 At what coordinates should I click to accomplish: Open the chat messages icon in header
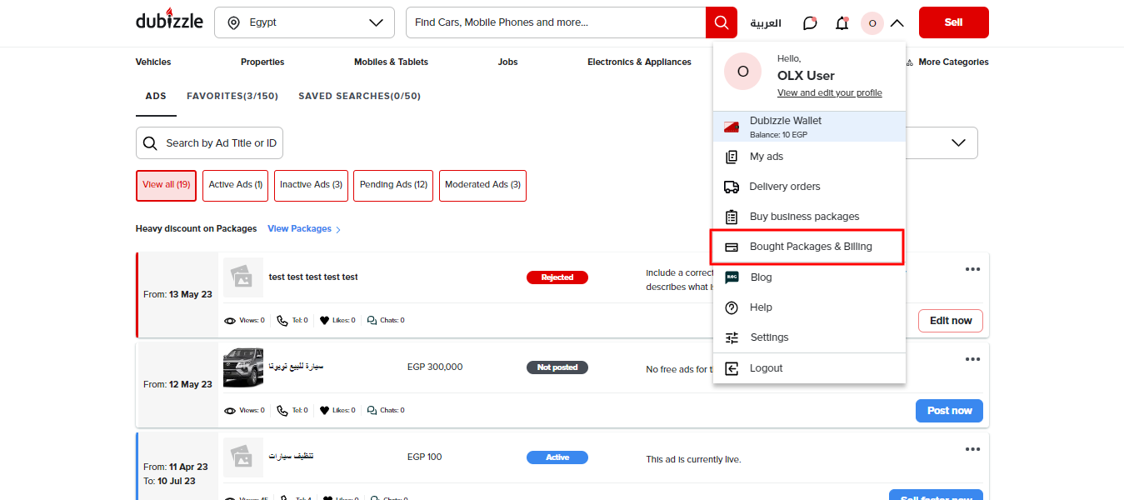[x=810, y=23]
